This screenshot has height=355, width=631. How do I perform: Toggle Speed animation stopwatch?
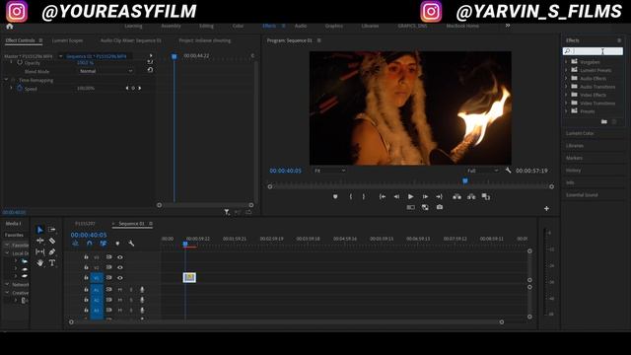(20, 88)
